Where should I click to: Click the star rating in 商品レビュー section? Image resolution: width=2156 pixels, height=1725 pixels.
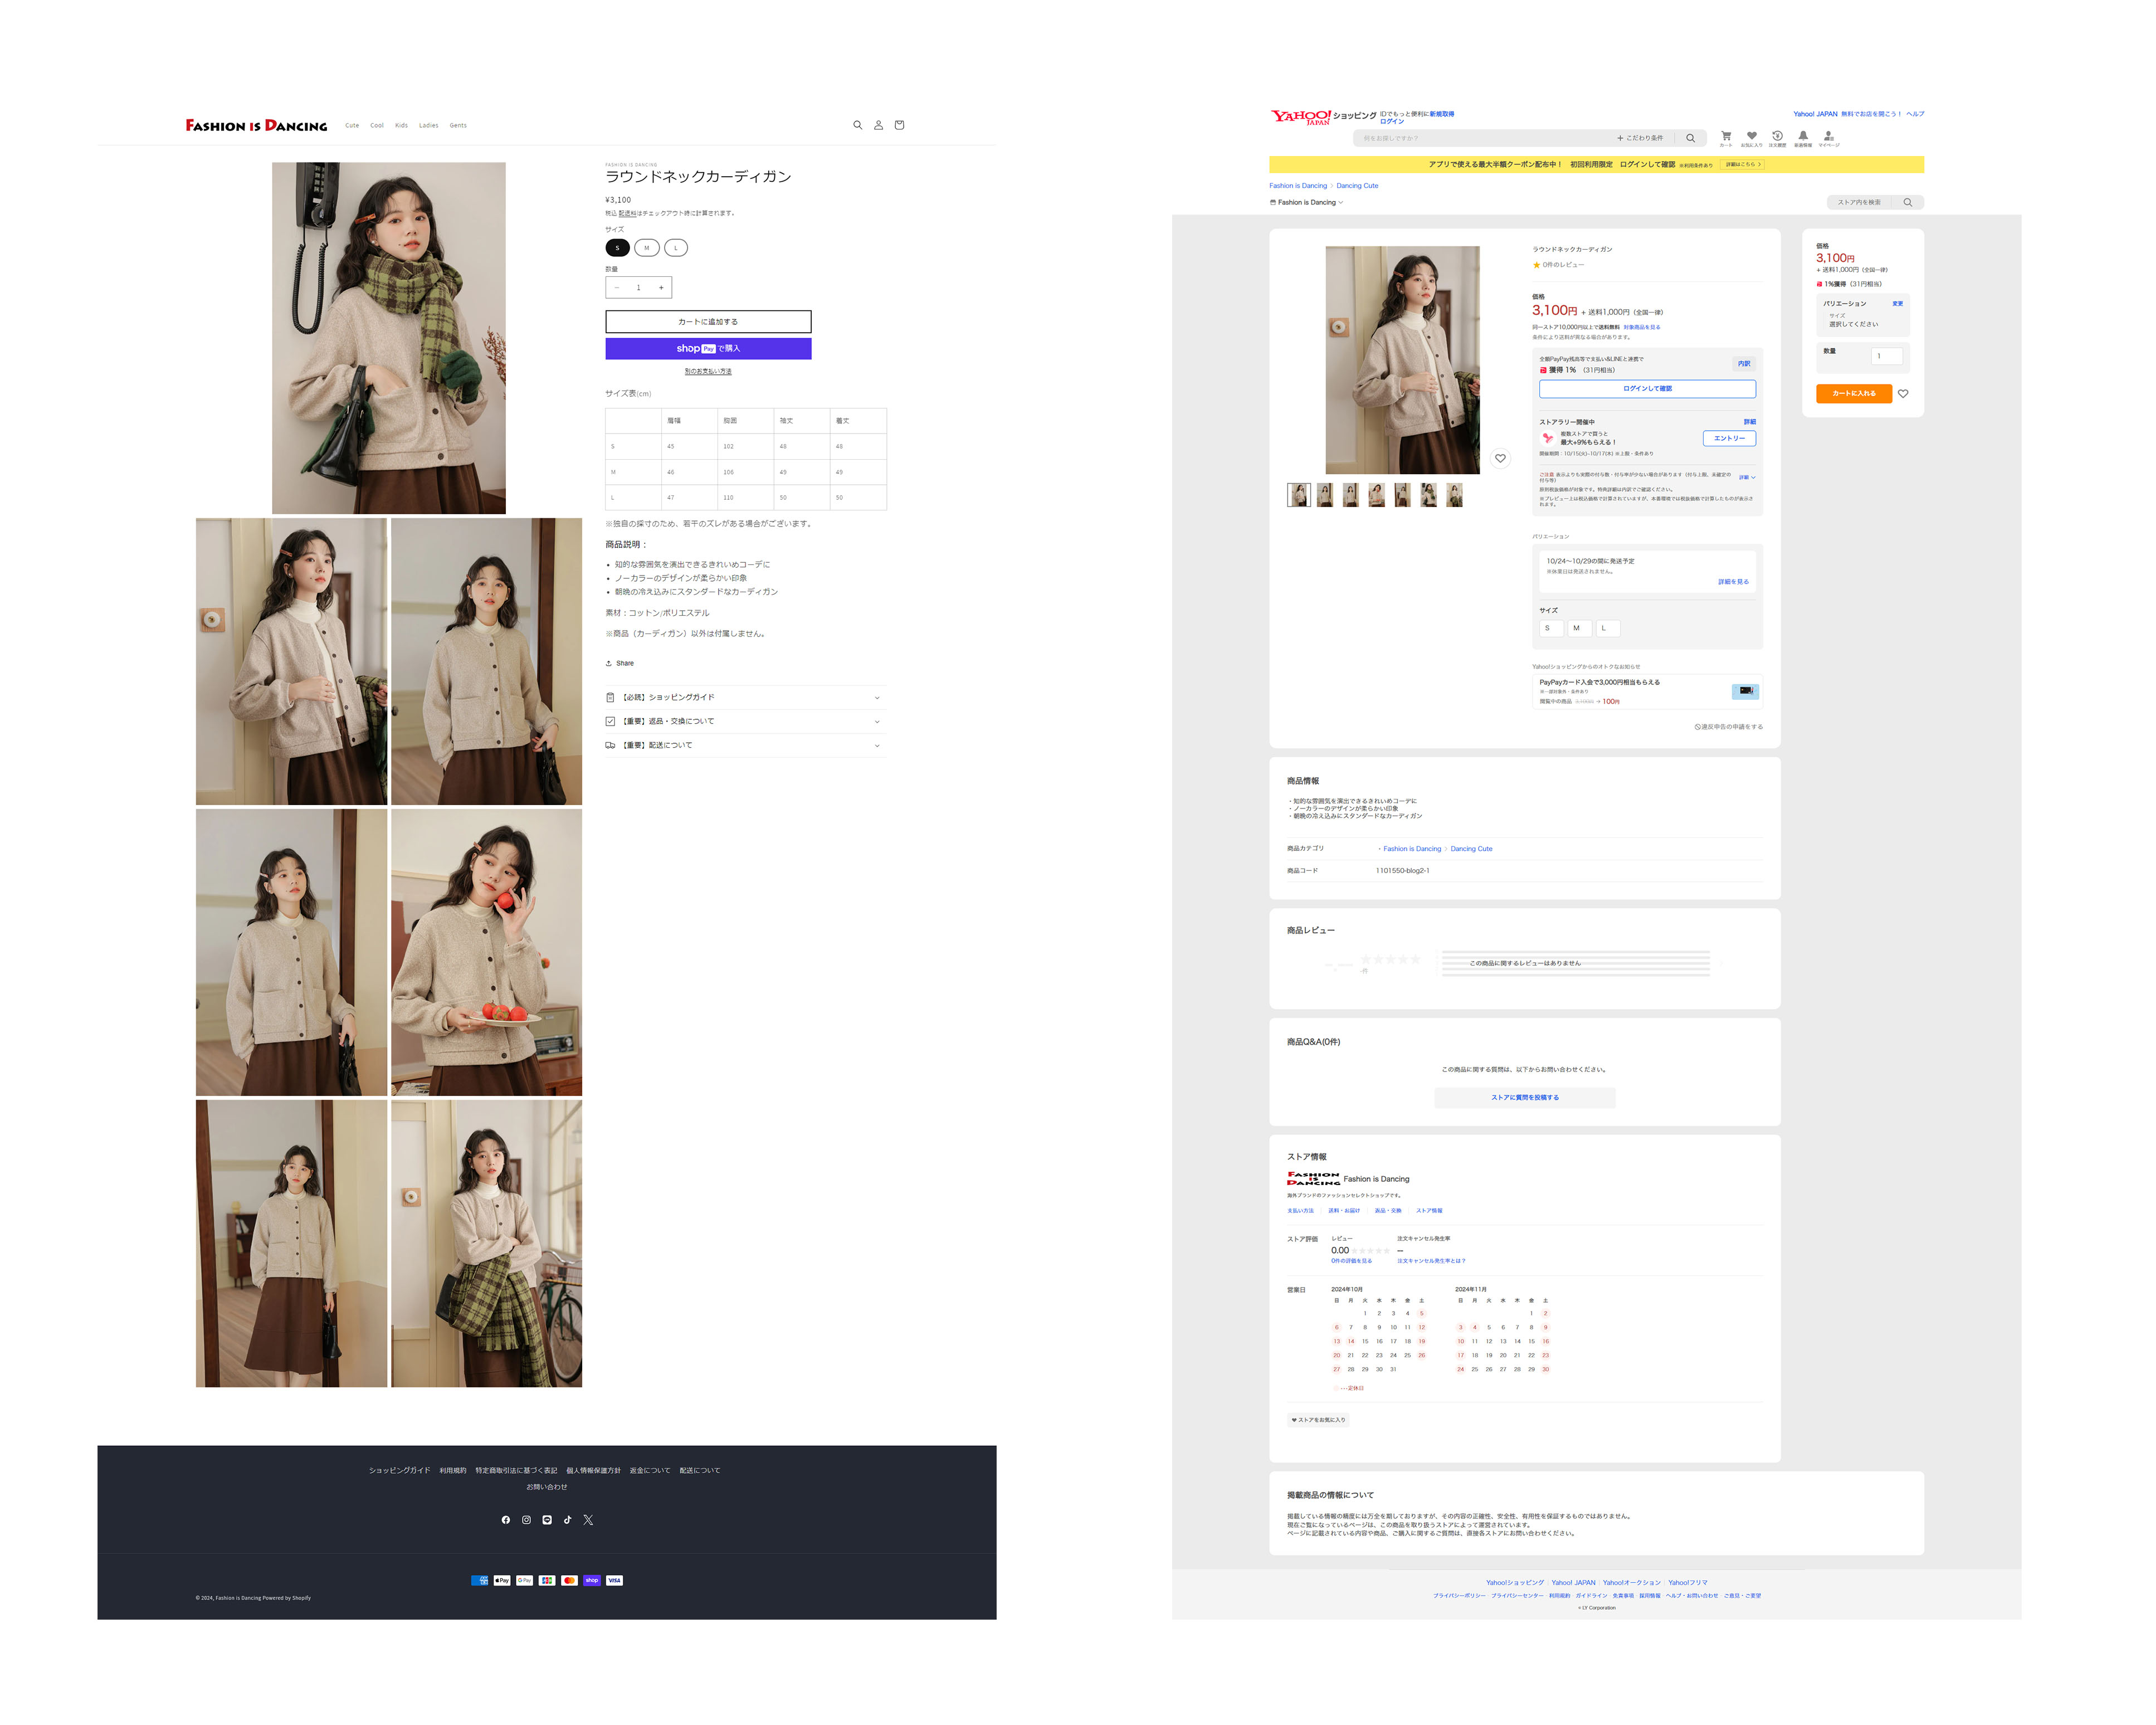(1390, 959)
